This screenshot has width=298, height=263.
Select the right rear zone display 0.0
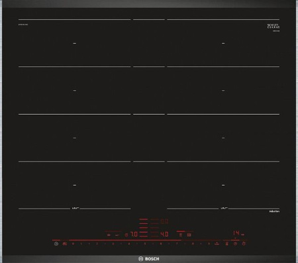(164, 221)
